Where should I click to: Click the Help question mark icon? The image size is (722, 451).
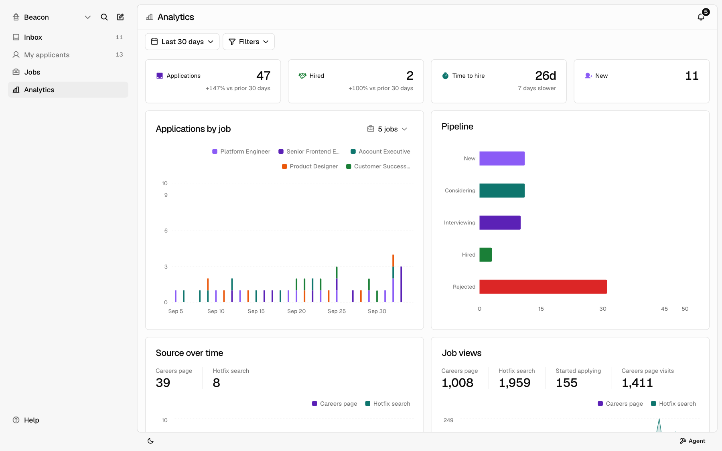[16, 420]
